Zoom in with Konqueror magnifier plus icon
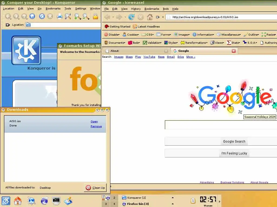Screen dimensions: 277x207 click(x=78, y=16)
